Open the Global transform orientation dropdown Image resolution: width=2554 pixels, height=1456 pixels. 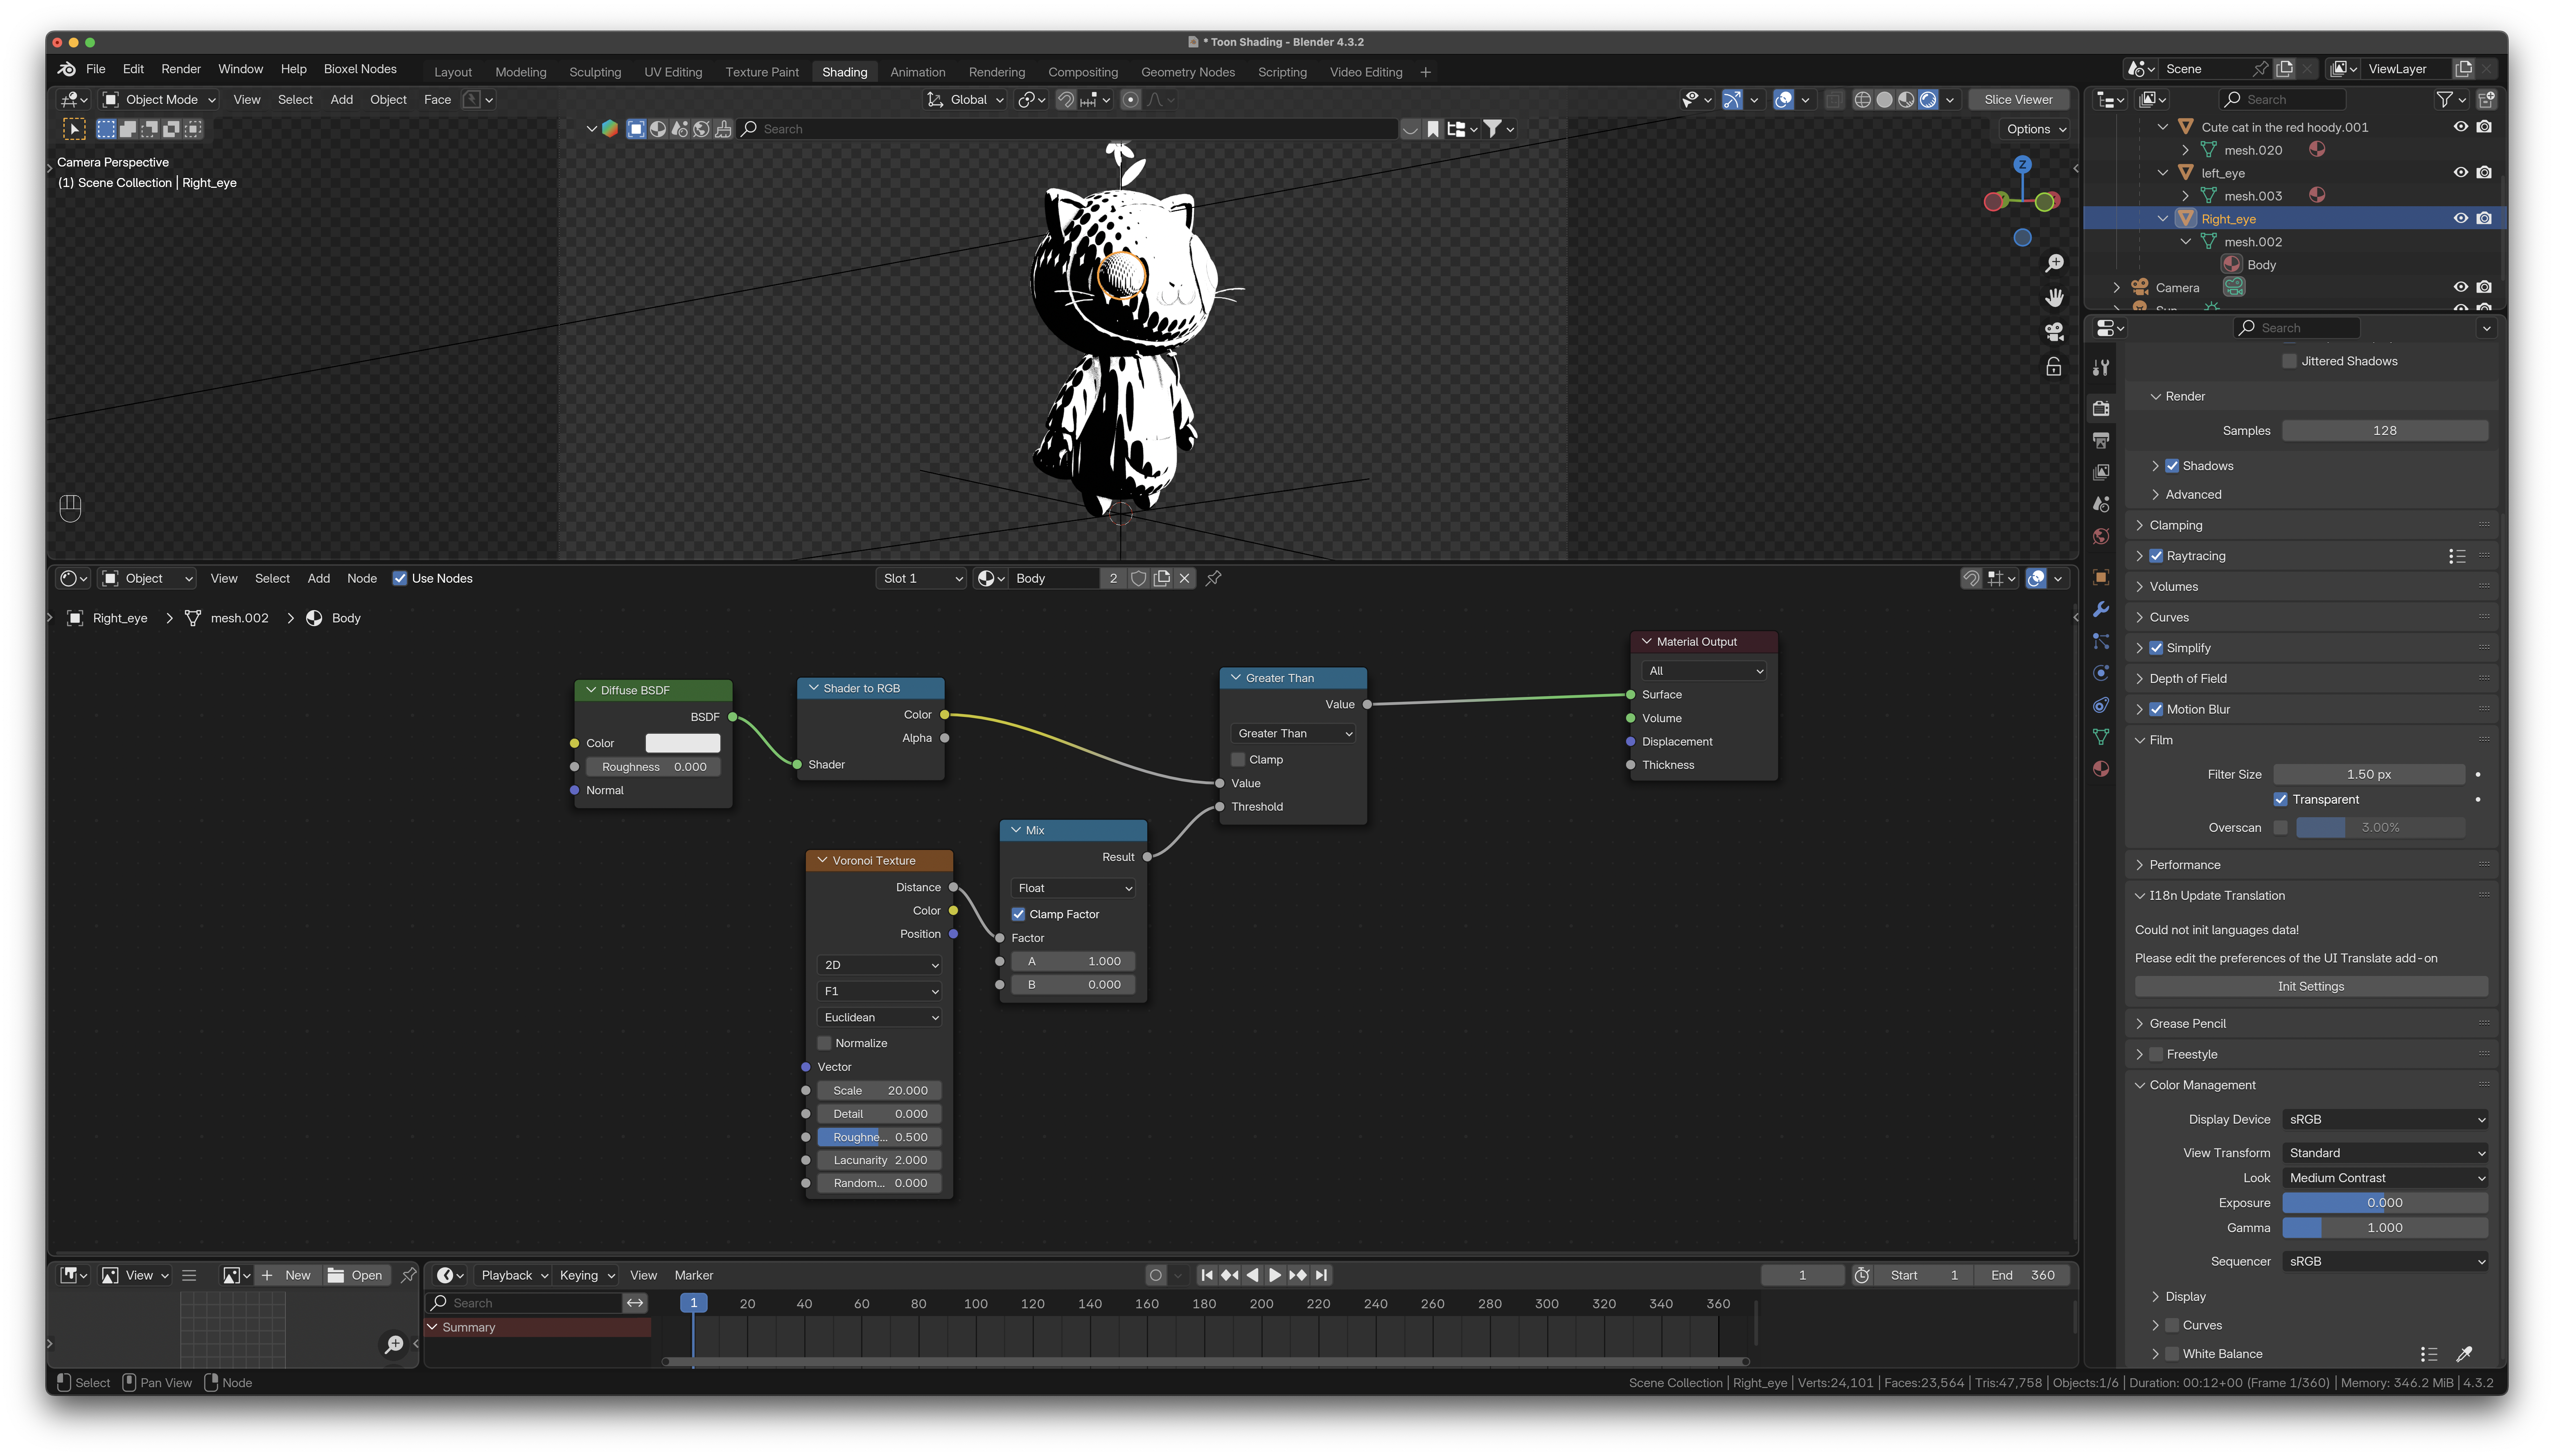(966, 100)
